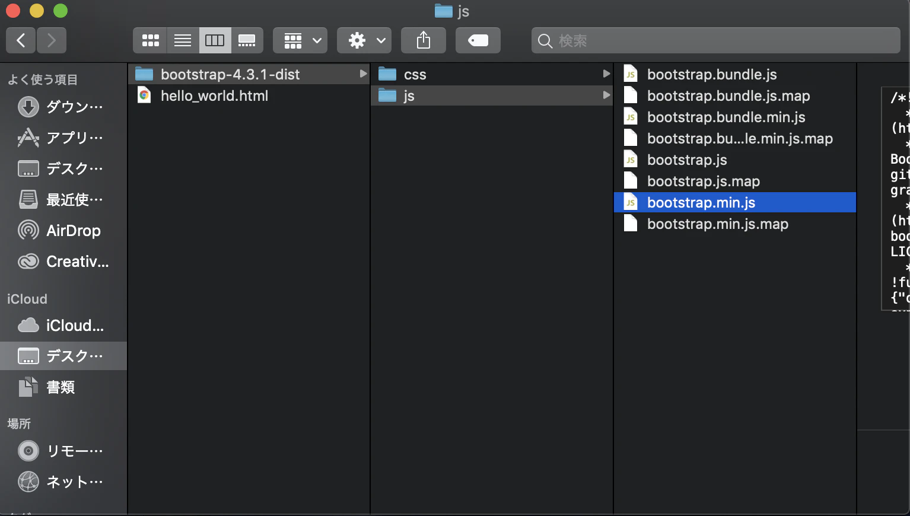Image resolution: width=910 pixels, height=516 pixels.
Task: Open アプリ… Applications in sidebar
Action: 63,138
